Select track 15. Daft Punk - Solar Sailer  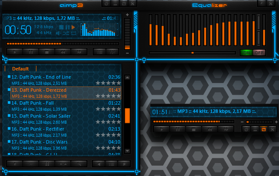point(66,119)
